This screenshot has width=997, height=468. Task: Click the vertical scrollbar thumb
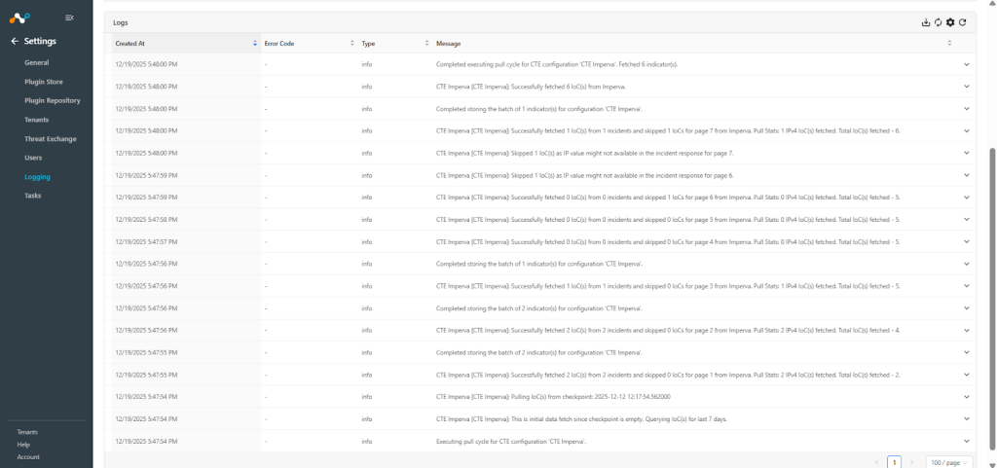pos(991,300)
